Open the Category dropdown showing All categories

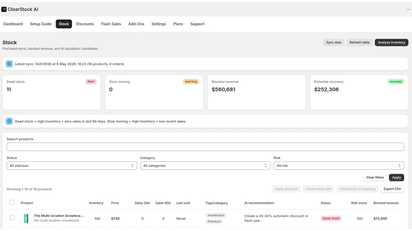205,165
